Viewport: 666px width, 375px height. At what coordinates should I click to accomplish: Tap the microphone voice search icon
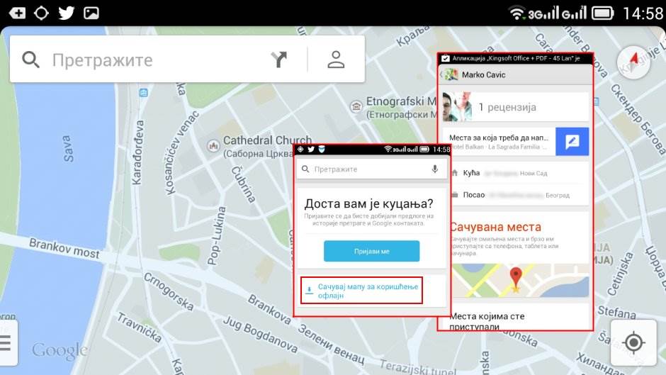[x=434, y=169]
